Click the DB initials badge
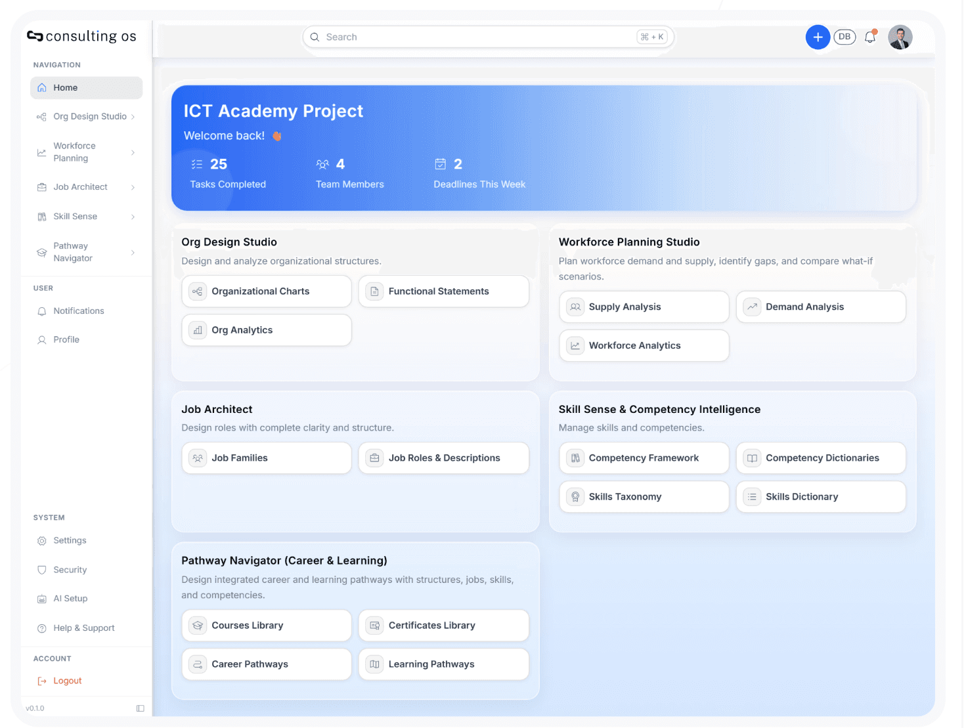 pos(845,37)
